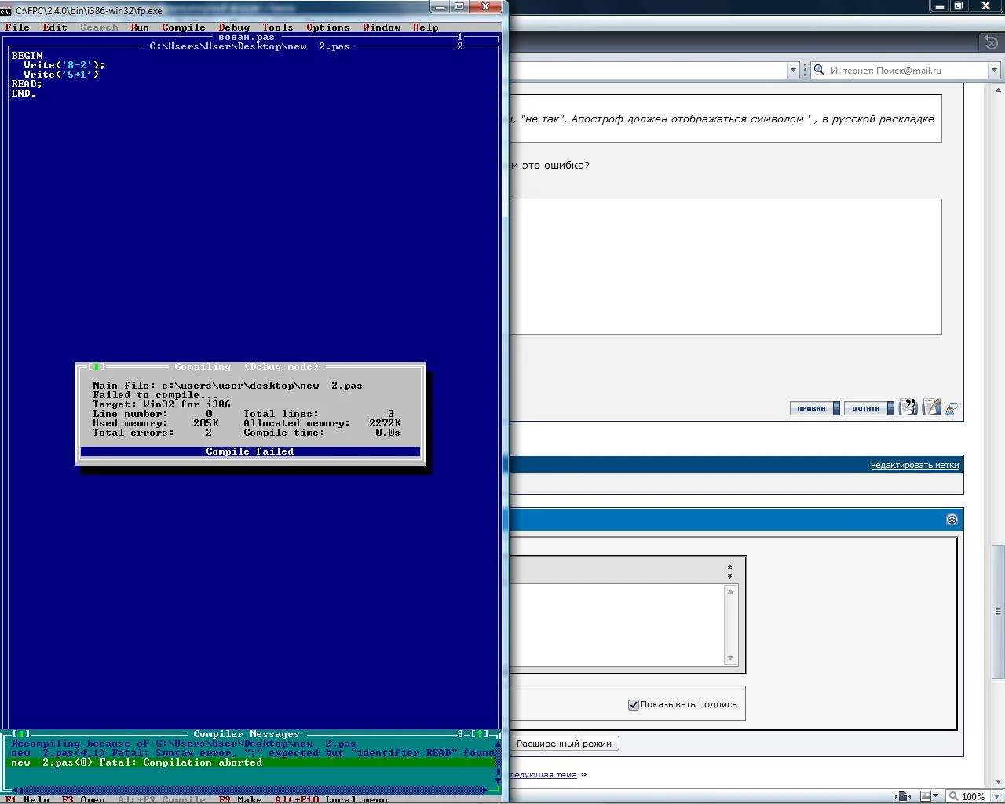The image size is (1005, 804).
Task: Open the Window menu
Action: [382, 27]
